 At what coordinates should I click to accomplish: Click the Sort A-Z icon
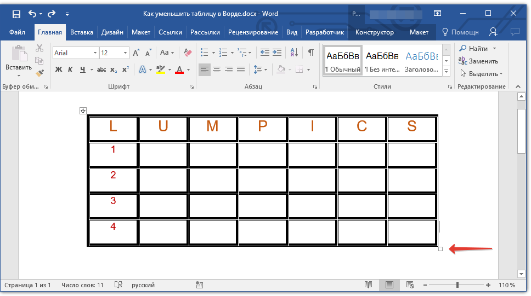point(294,53)
